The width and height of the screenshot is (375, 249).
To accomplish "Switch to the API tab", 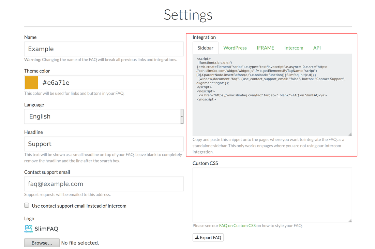I will 317,48.
